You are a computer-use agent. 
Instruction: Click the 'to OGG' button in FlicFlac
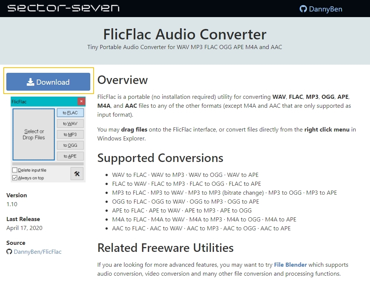(x=70, y=145)
